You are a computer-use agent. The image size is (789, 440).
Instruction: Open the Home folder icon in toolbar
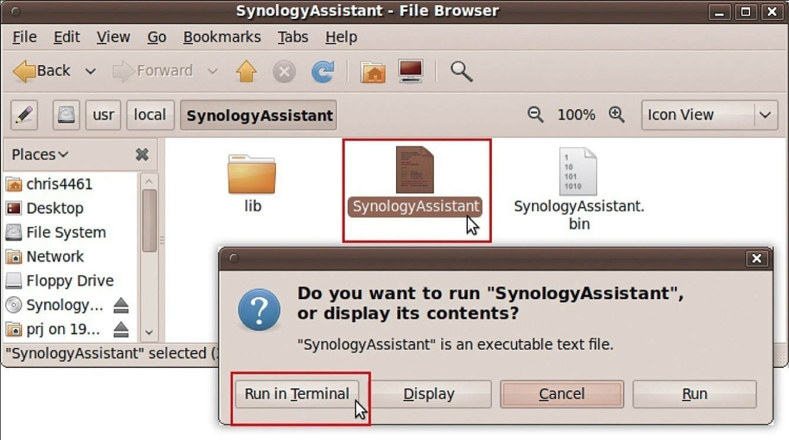(372, 72)
